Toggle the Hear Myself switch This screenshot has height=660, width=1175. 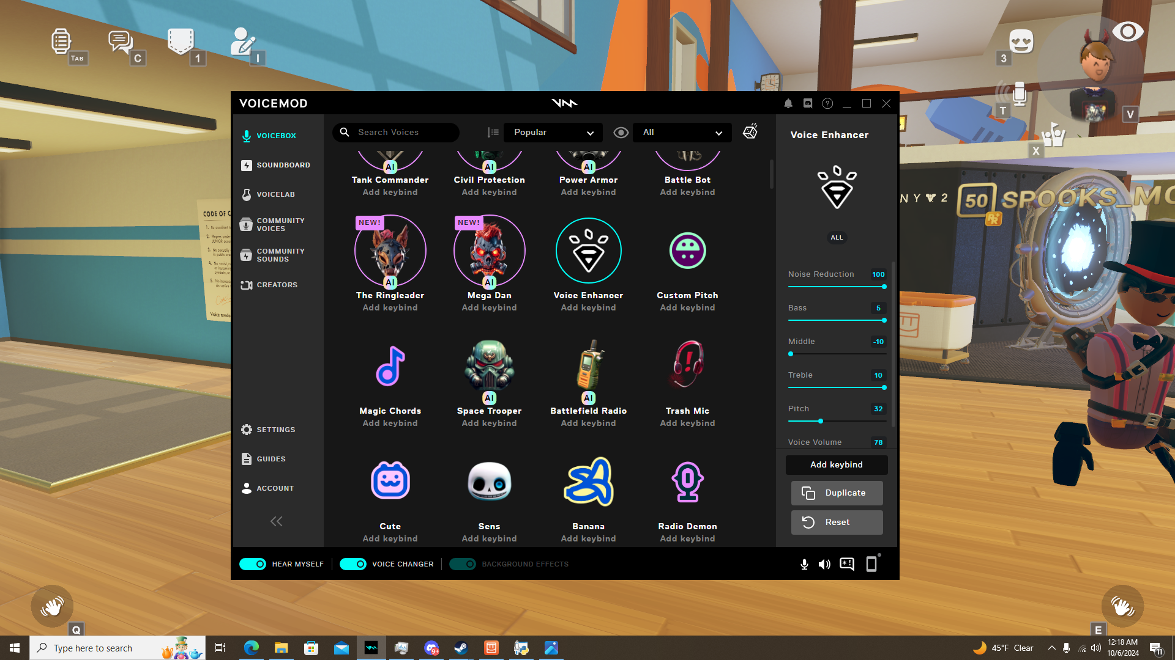coord(253,564)
